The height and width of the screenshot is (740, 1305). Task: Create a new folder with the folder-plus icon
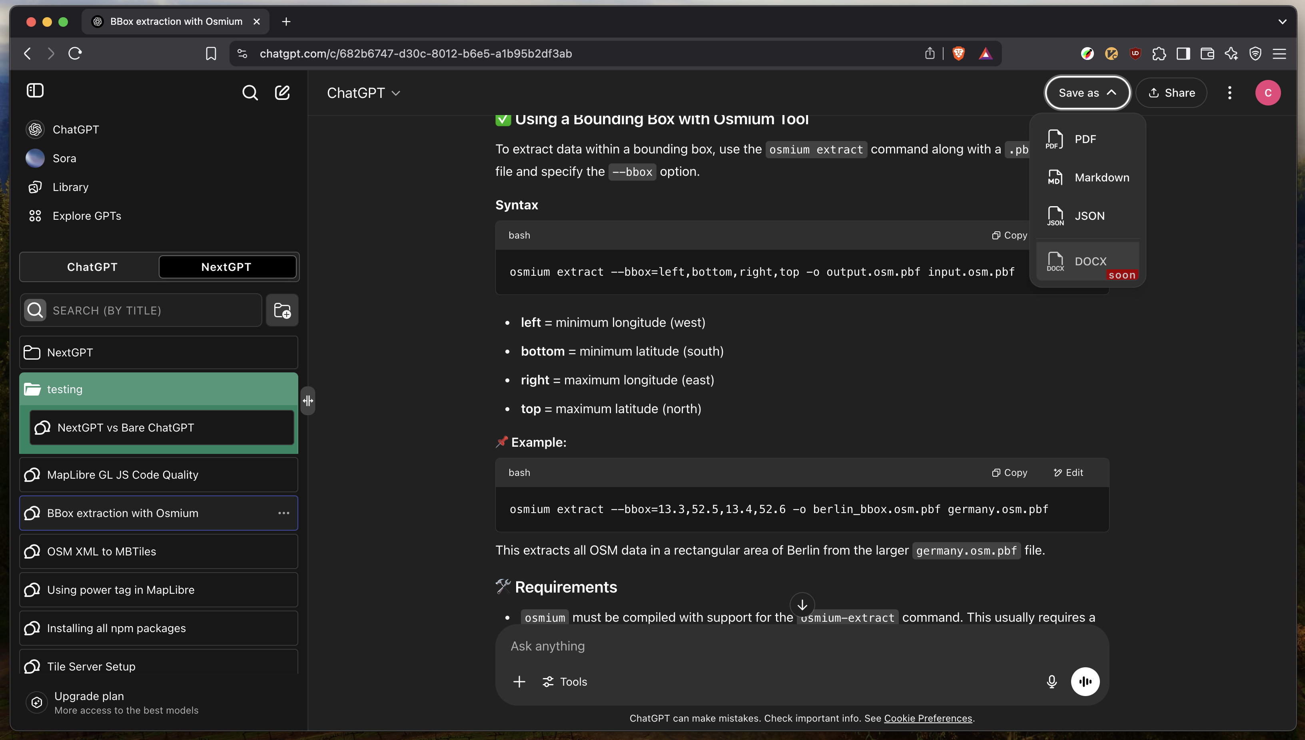pos(282,310)
